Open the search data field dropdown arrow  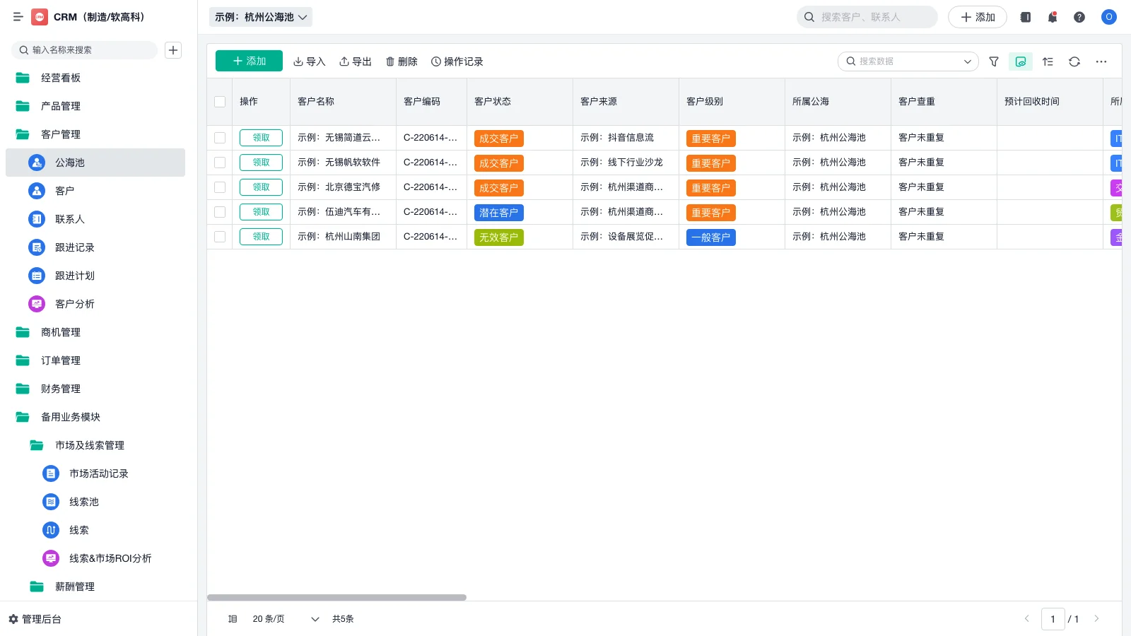click(x=968, y=61)
